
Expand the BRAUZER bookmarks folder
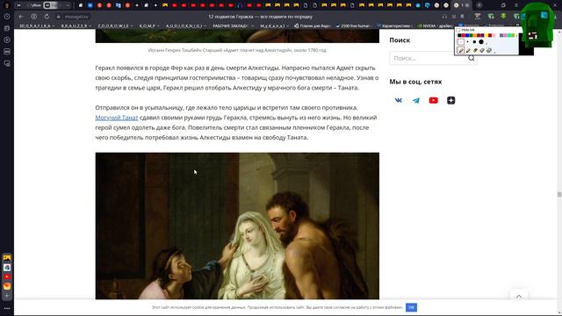pos(76,25)
